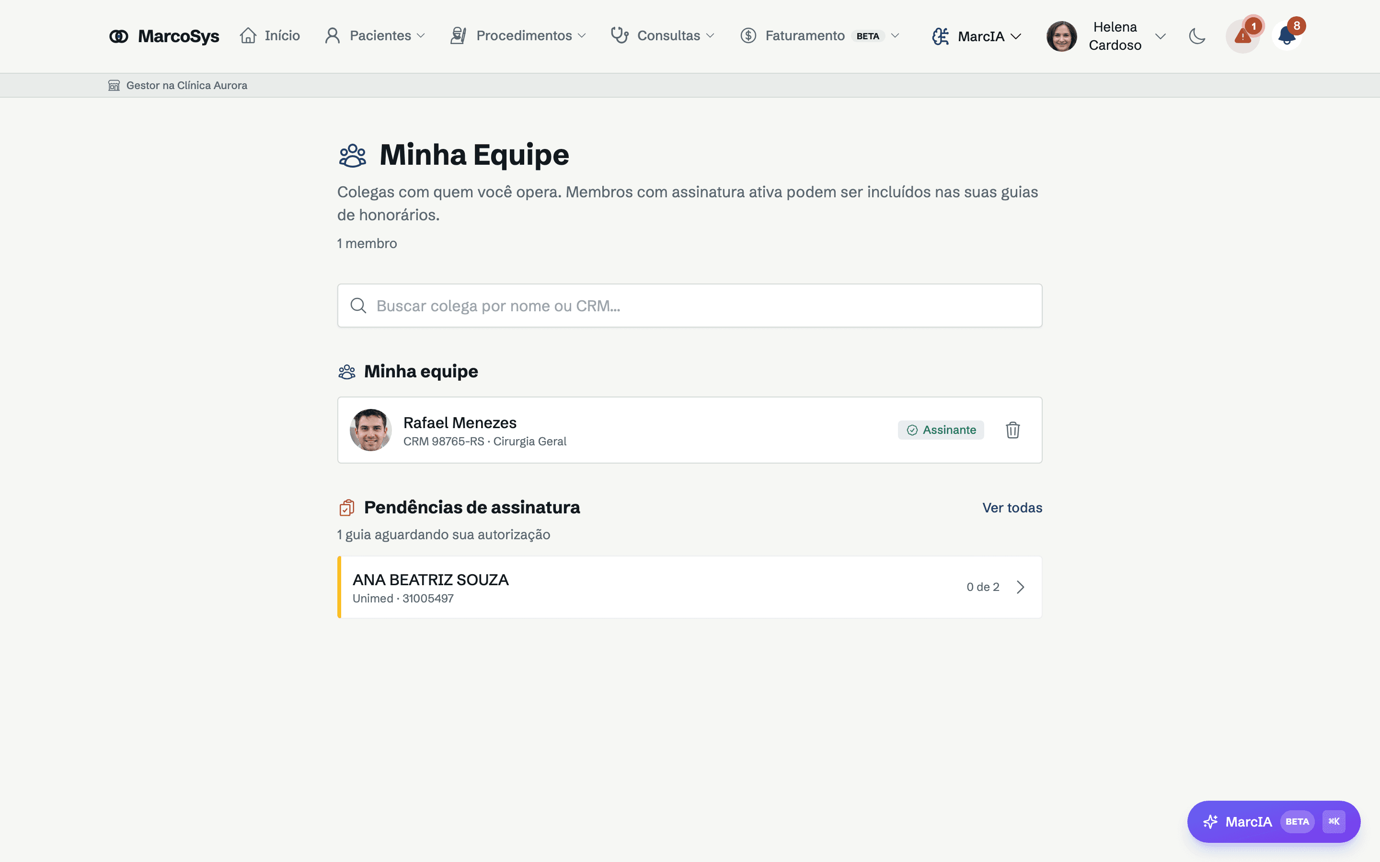Open the bell notifications icon
Screen dimensions: 1380x862
1287,36
